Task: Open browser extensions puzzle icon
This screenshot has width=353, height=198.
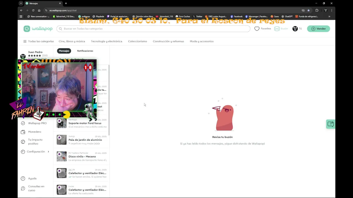Action: (317, 10)
